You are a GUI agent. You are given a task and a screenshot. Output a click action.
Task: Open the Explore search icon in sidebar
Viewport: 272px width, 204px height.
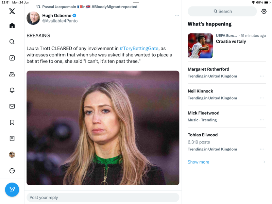[x=12, y=42]
